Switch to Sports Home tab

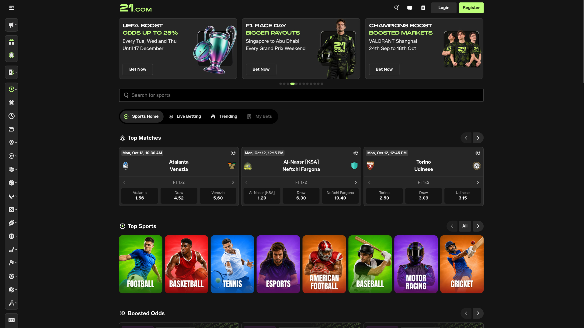click(142, 117)
